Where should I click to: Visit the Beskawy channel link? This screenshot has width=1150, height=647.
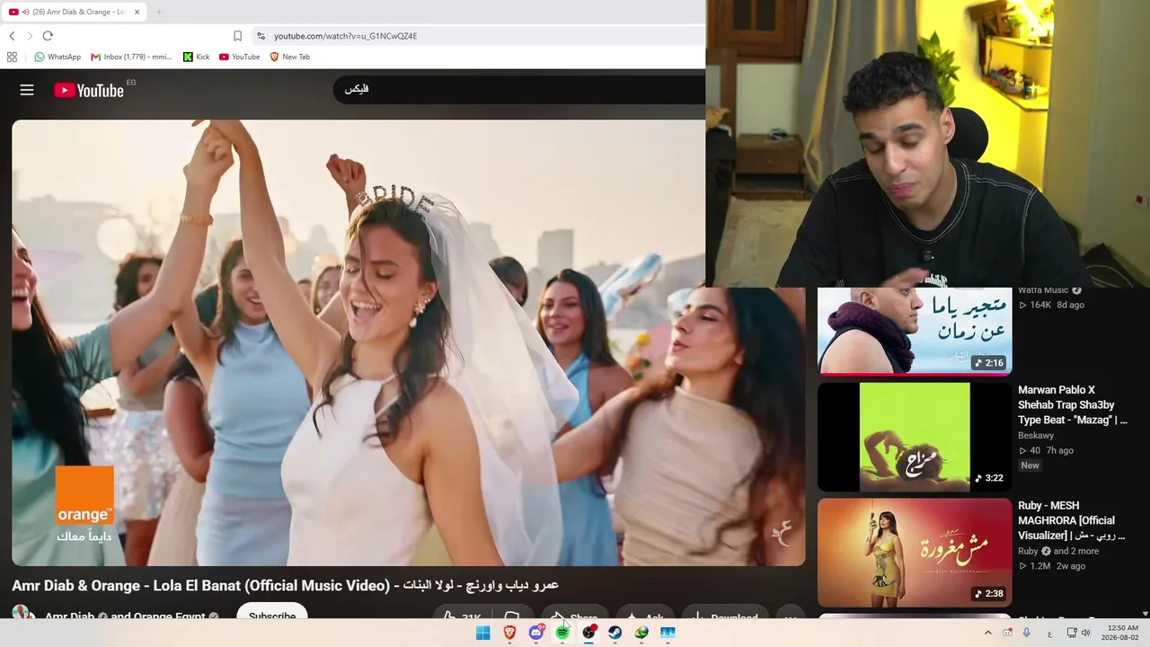pos(1036,436)
